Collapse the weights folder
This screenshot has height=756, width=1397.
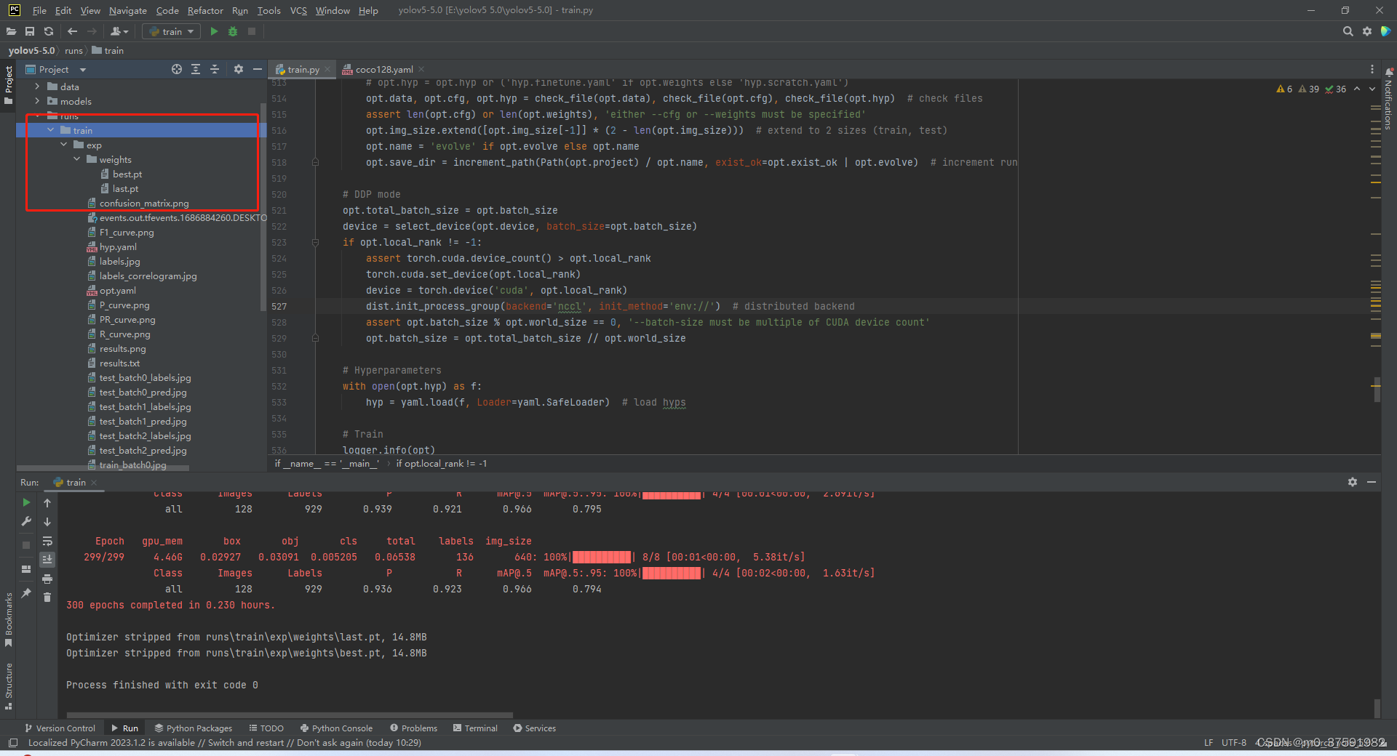(76, 159)
